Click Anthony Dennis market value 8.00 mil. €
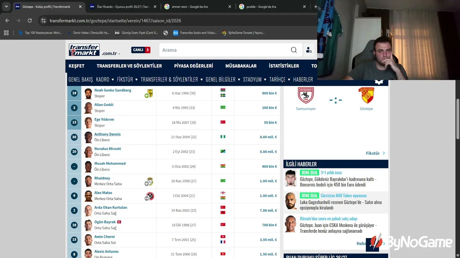Viewport: 460px width, 258px height. [x=268, y=137]
